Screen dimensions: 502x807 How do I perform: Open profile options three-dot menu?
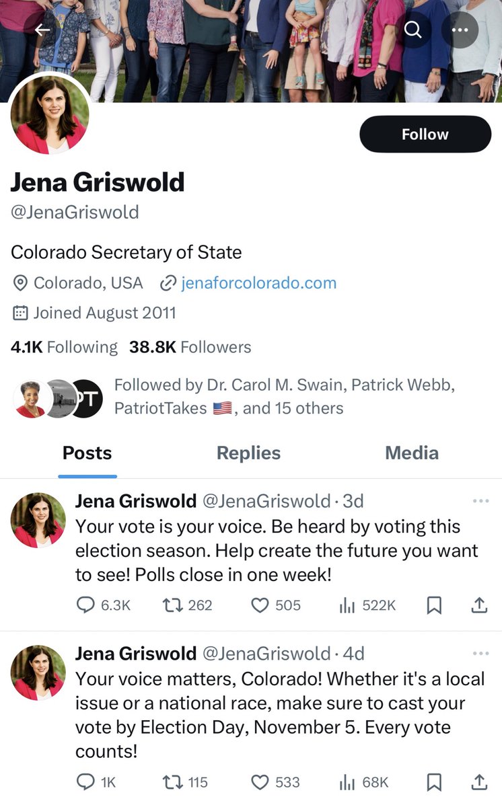[460, 30]
